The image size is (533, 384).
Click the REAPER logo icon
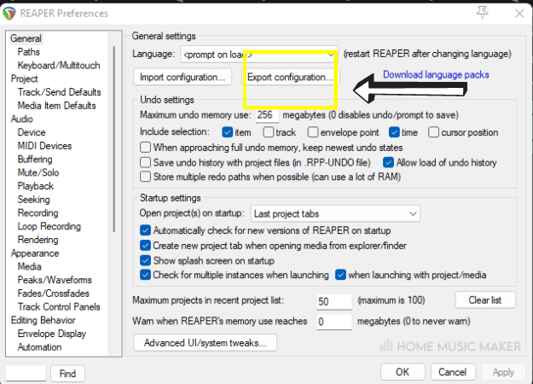[x=9, y=14]
